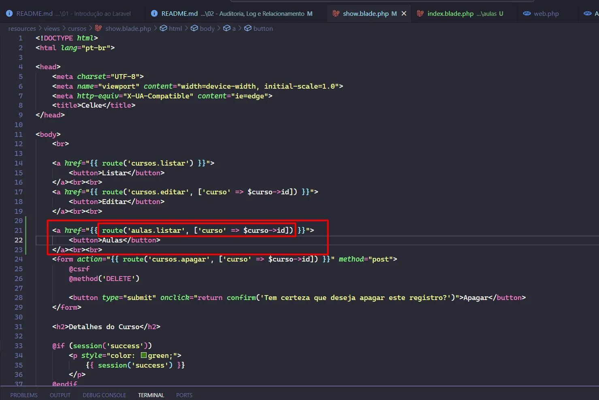Click info icon on first README.md tab
This screenshot has height=400, width=599.
click(9, 13)
